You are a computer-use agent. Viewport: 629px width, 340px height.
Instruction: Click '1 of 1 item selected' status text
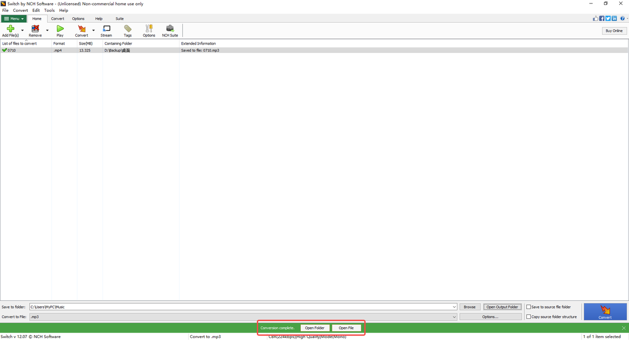603,337
